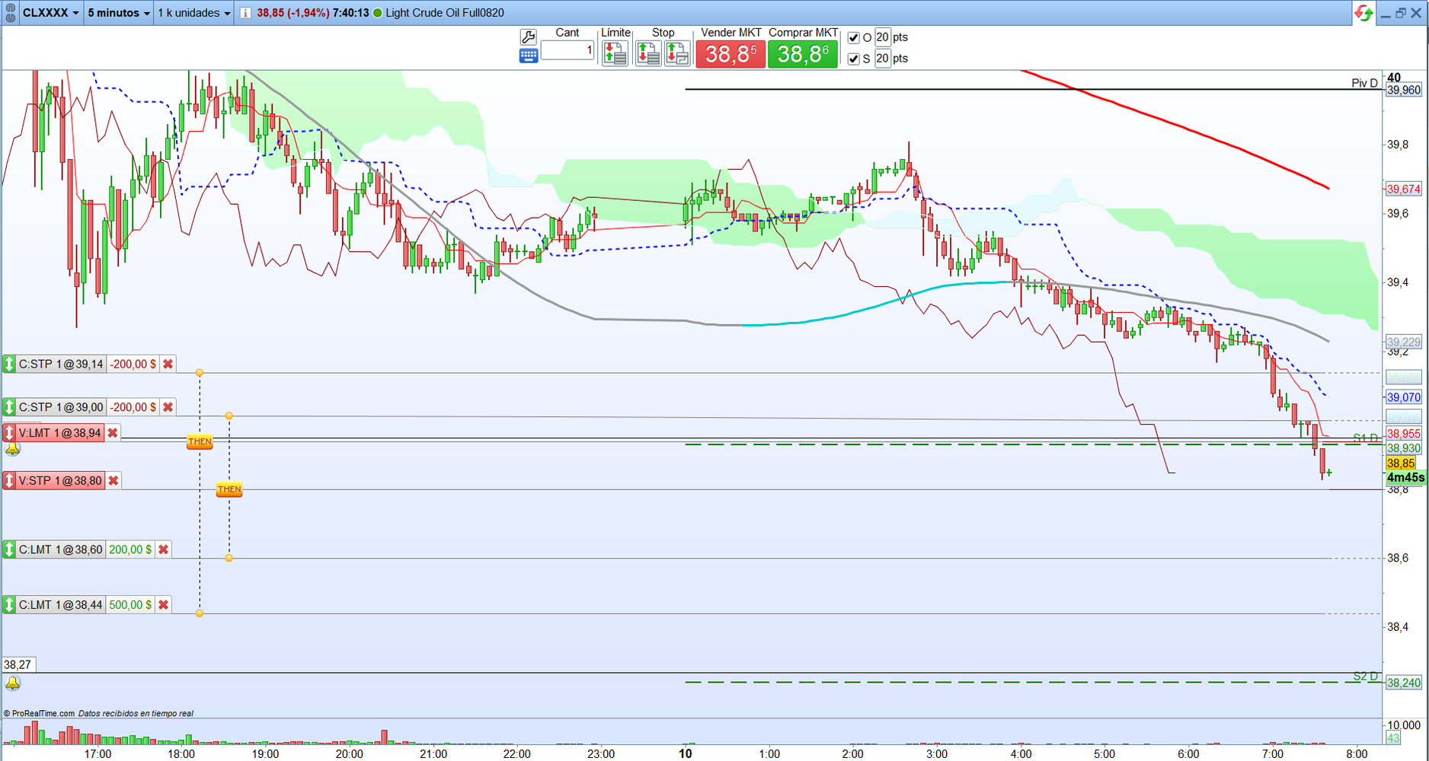Select the V:STP 1@38,80 order label
Screen dimensions: 1429x761
point(60,480)
